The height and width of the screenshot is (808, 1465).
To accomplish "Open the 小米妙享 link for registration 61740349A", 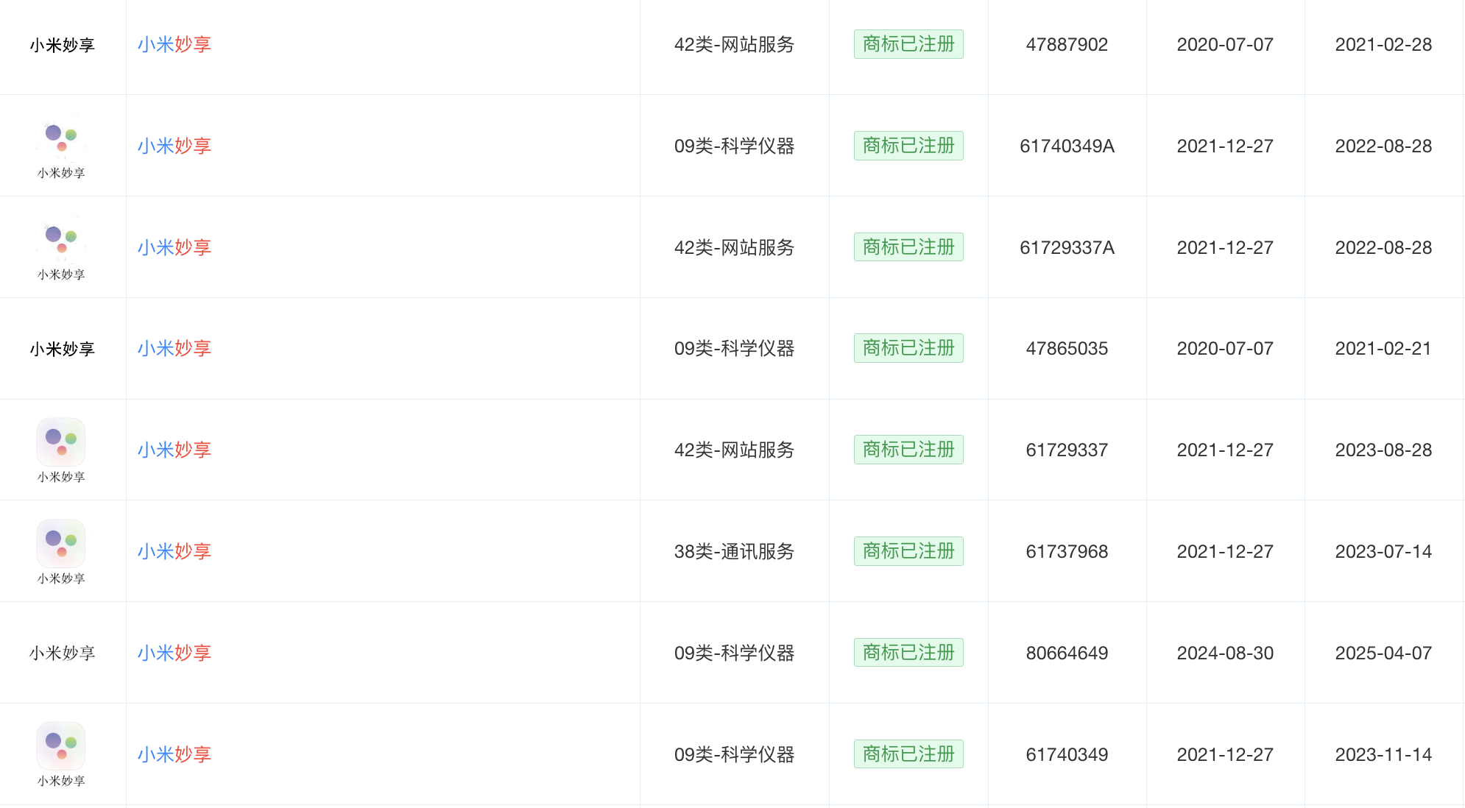I will click(174, 146).
